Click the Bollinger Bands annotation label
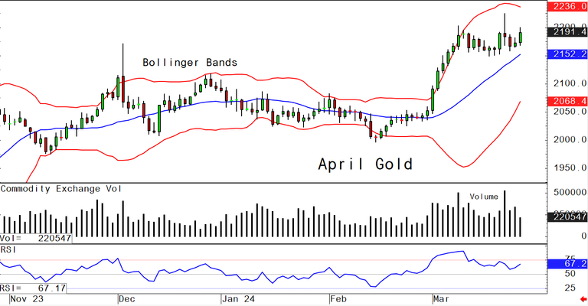 click(x=190, y=62)
